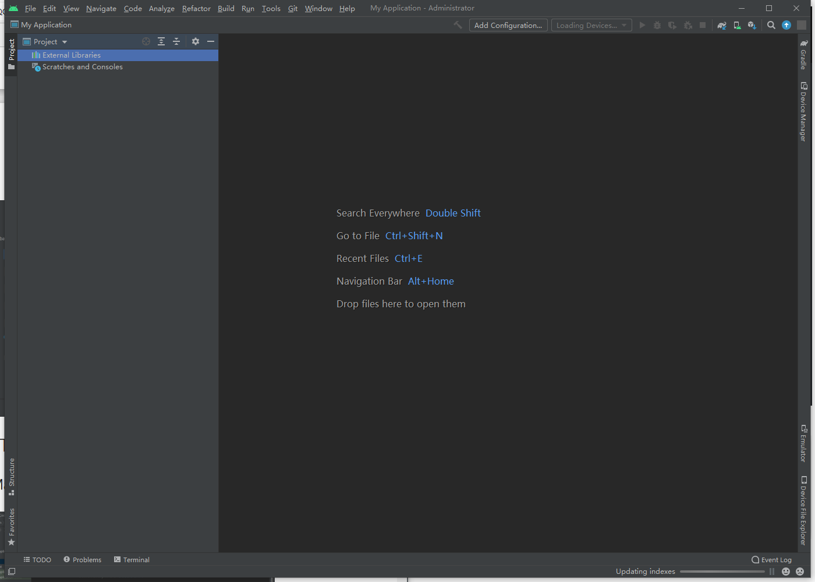815x582 pixels.
Task: Expand all nodes in Project tree
Action: pyautogui.click(x=161, y=42)
